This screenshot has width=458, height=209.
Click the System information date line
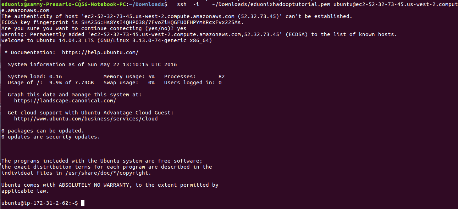(92, 64)
